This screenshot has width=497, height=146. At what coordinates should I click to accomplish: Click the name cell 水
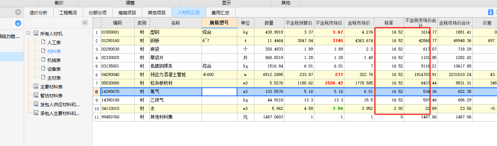click(x=175, y=108)
